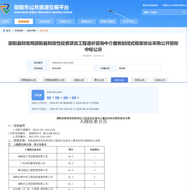This screenshot has width=187, height=190.
Task: Click the 广轩项目管理有限公司 table row
Action: coord(57,163)
